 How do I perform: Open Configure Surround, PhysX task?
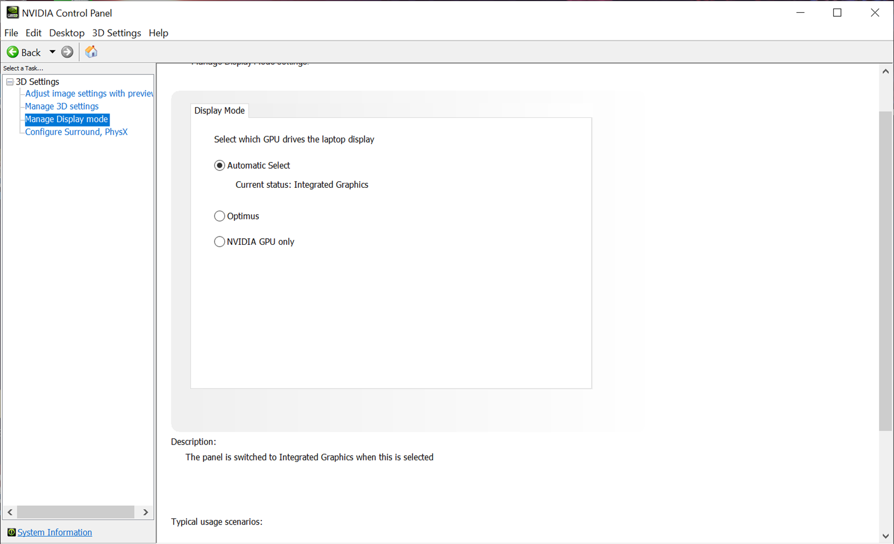pos(76,132)
